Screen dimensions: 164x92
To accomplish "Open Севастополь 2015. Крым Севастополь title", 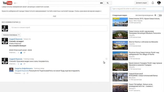I will click(x=144, y=19).
